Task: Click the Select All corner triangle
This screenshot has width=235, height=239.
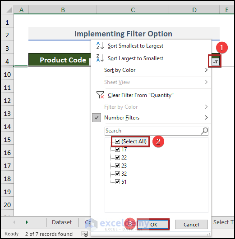Action: [9, 10]
